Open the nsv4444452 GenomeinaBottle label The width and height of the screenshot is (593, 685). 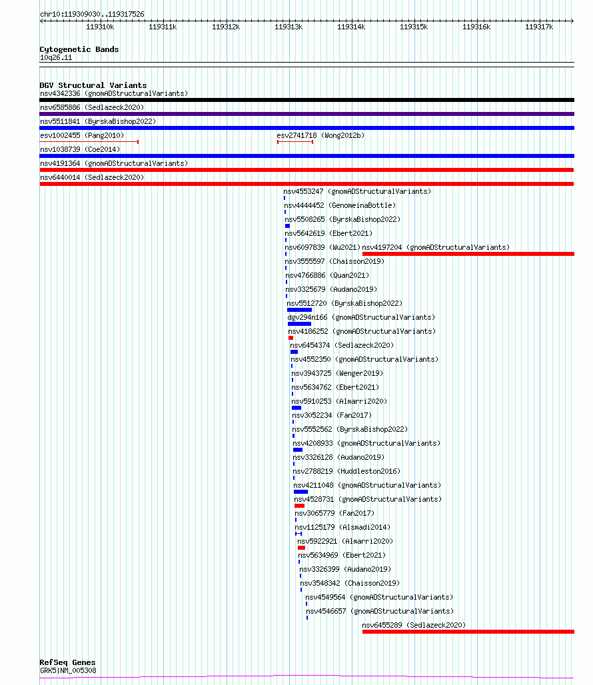(340, 205)
